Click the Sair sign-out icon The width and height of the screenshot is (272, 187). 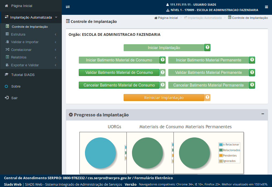[7, 98]
